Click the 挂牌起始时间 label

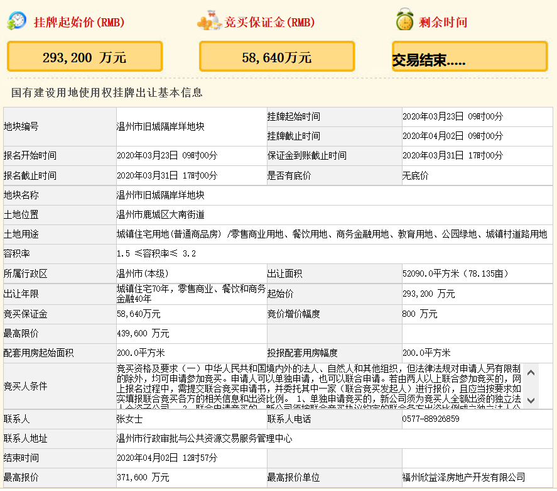(x=294, y=116)
